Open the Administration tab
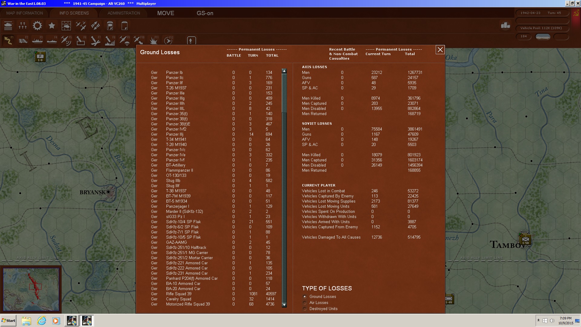Image resolution: width=581 pixels, height=327 pixels. point(124,13)
